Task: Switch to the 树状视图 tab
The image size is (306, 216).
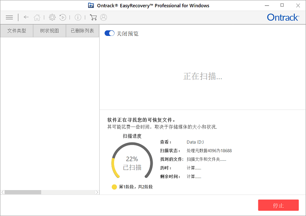Action: pos(49,31)
